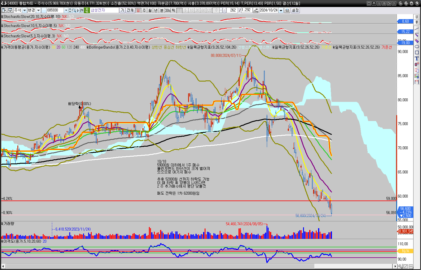Viewport: 421px width, 270px height.
Task: Open the date picker dropdown for 2024/10/24
Action: tap(281, 10)
